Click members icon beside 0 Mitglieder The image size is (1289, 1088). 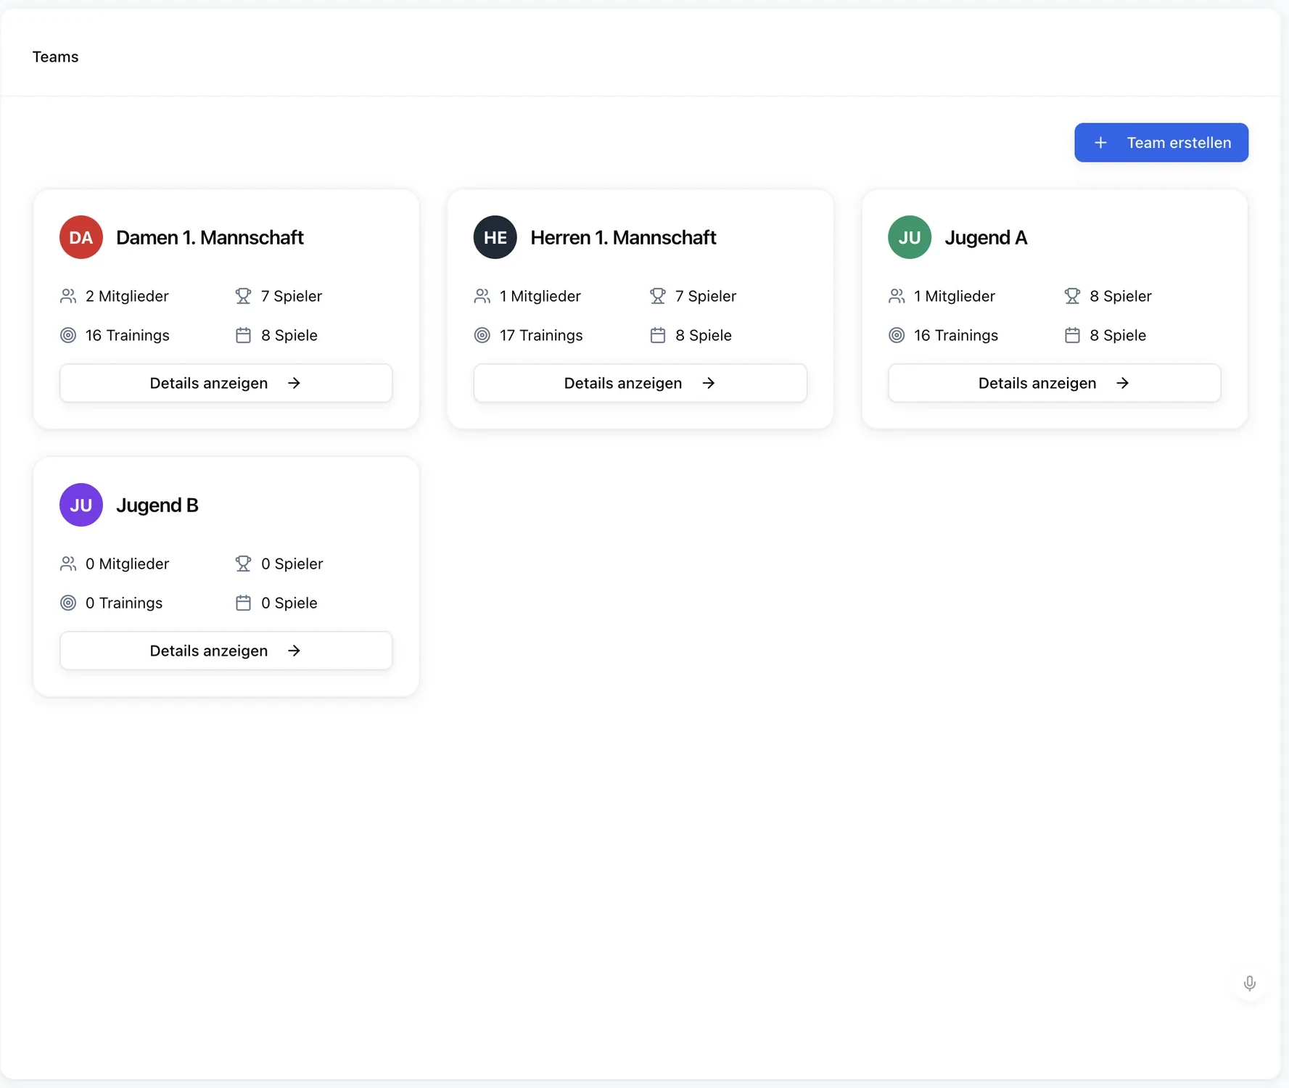pyautogui.click(x=68, y=564)
